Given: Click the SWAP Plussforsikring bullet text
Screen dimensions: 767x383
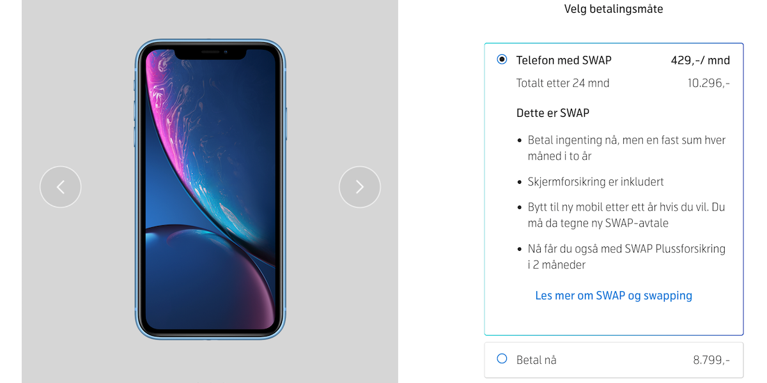Looking at the screenshot, I should [626, 257].
